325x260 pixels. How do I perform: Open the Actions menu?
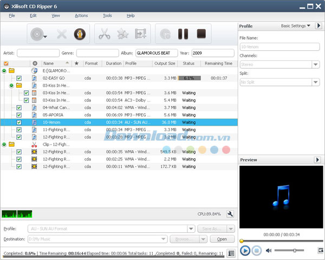coord(81,16)
